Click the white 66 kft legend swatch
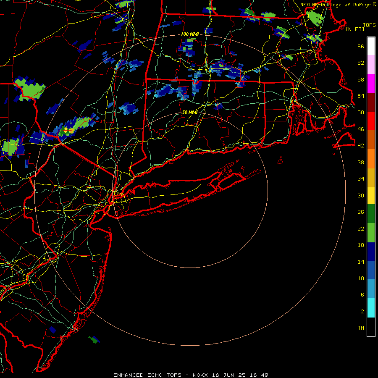Screen dimensions: 378x378 click(371, 46)
